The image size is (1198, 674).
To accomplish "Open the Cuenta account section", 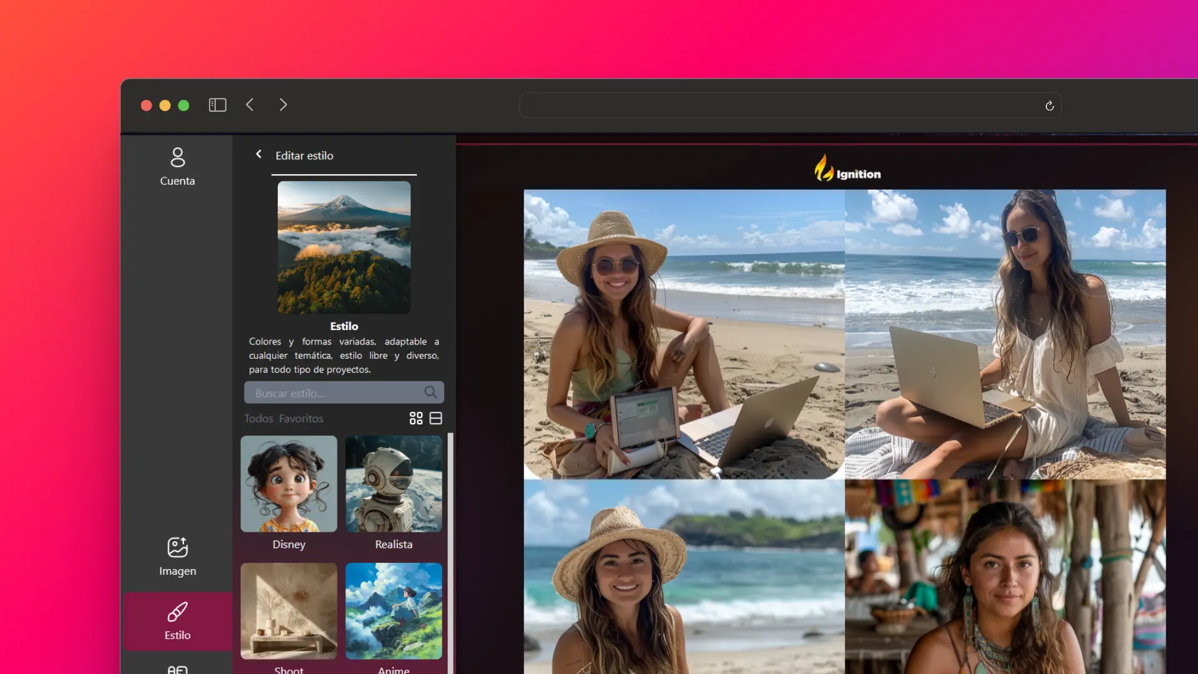I will (177, 167).
